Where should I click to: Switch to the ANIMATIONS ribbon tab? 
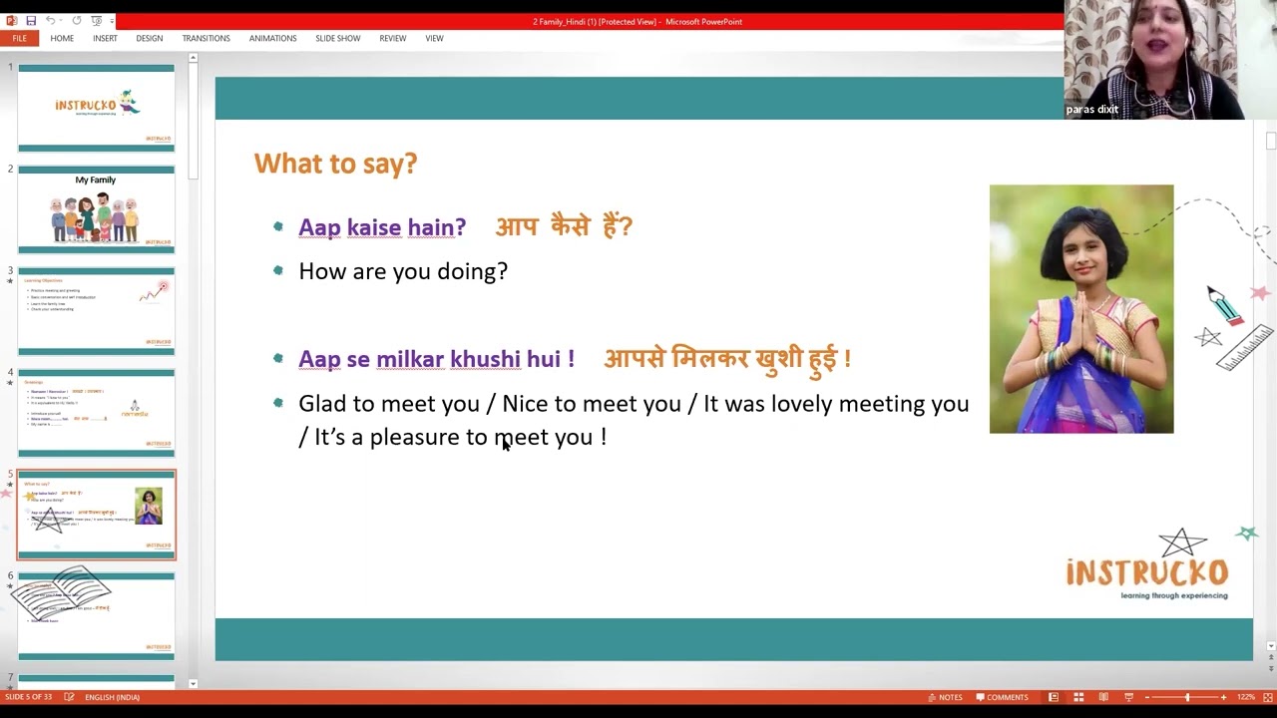point(272,38)
